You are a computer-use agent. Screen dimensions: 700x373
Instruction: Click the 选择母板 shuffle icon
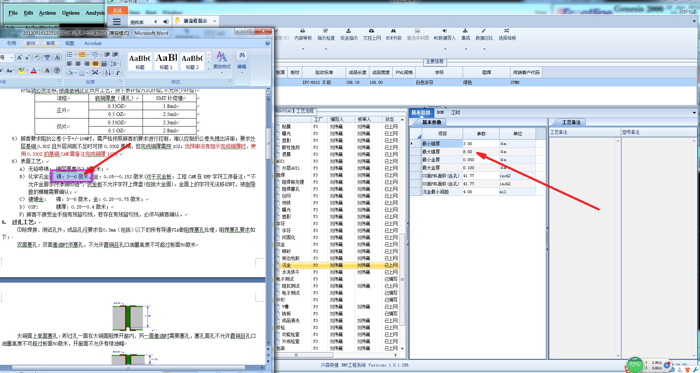coord(507,31)
